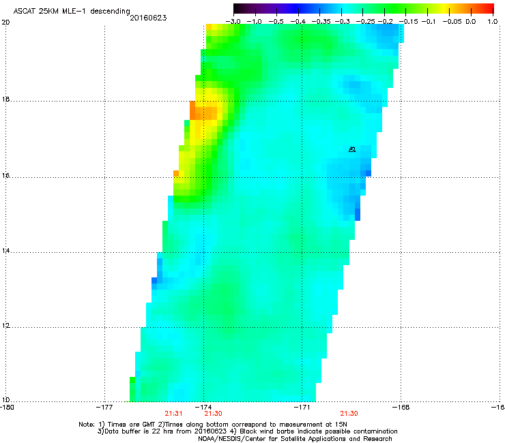The image size is (505, 443).
Task: Select the date label 20160623
Action: 148,18
